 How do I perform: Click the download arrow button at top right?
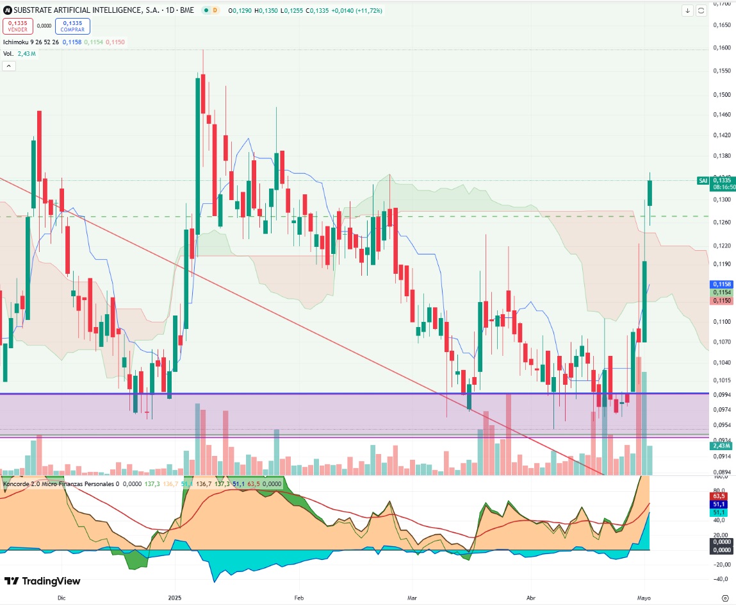click(x=687, y=10)
